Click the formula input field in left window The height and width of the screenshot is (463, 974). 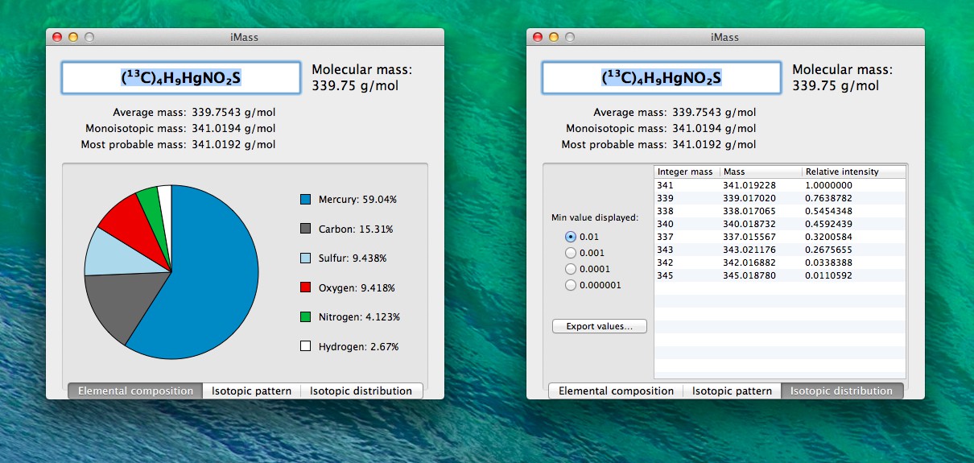tap(181, 78)
